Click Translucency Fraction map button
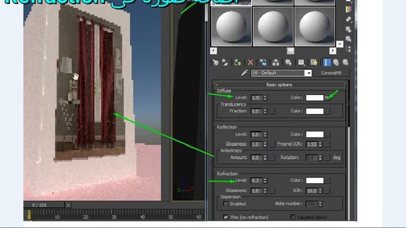The height and width of the screenshot is (228, 406). pos(272,111)
